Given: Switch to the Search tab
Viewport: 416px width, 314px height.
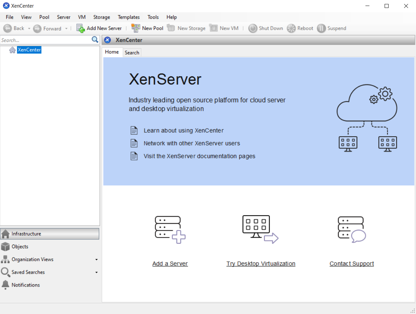Looking at the screenshot, I should tap(132, 52).
